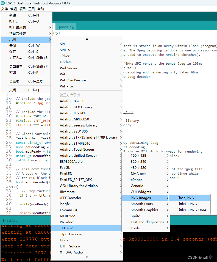
Task: Open JPEGDecoder examples
Action: tap(87, 198)
